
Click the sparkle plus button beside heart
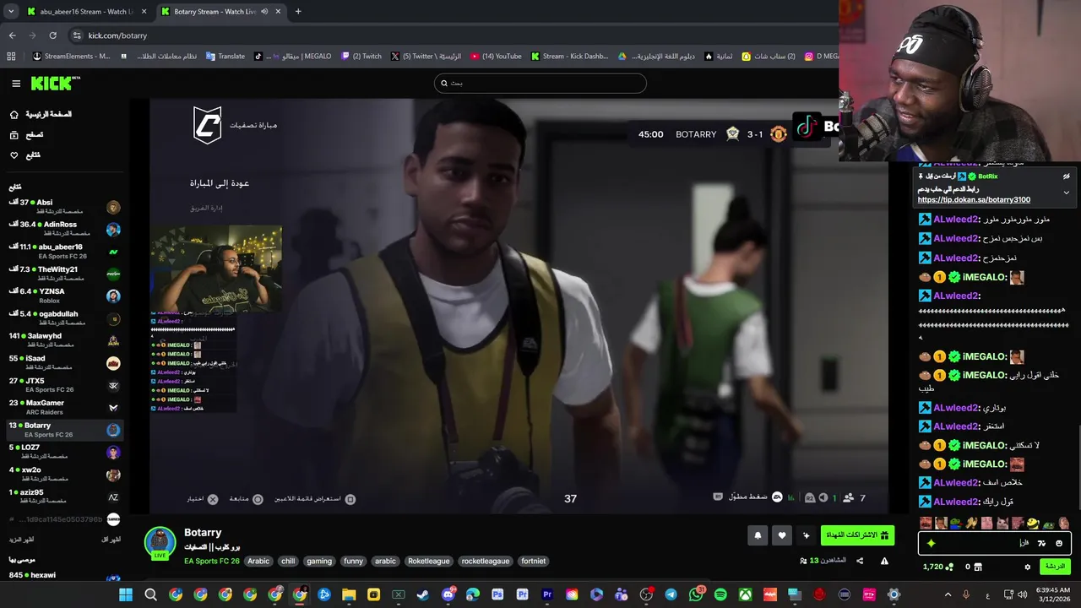806,535
